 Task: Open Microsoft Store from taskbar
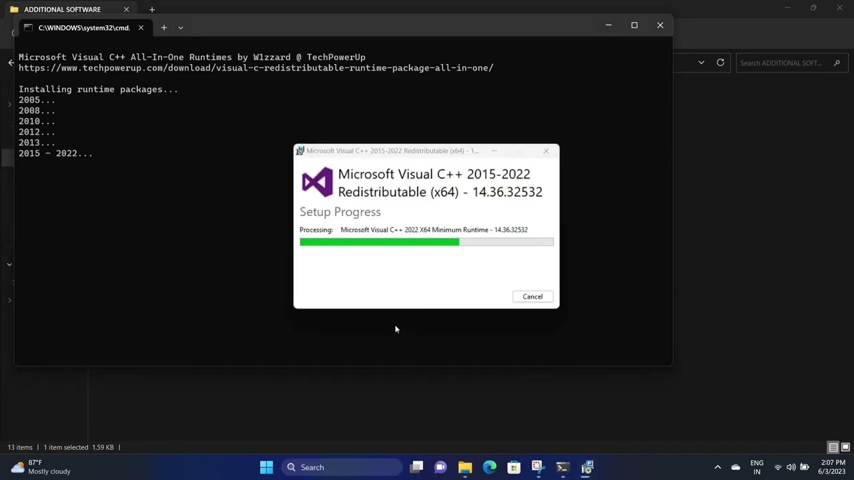coord(514,467)
